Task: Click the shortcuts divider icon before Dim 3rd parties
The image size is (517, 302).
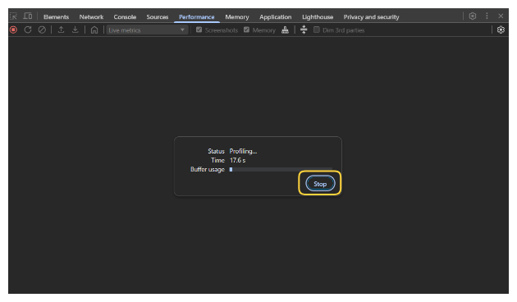Action: (304, 30)
